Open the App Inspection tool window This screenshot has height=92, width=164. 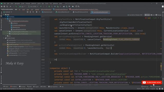coord(53,87)
